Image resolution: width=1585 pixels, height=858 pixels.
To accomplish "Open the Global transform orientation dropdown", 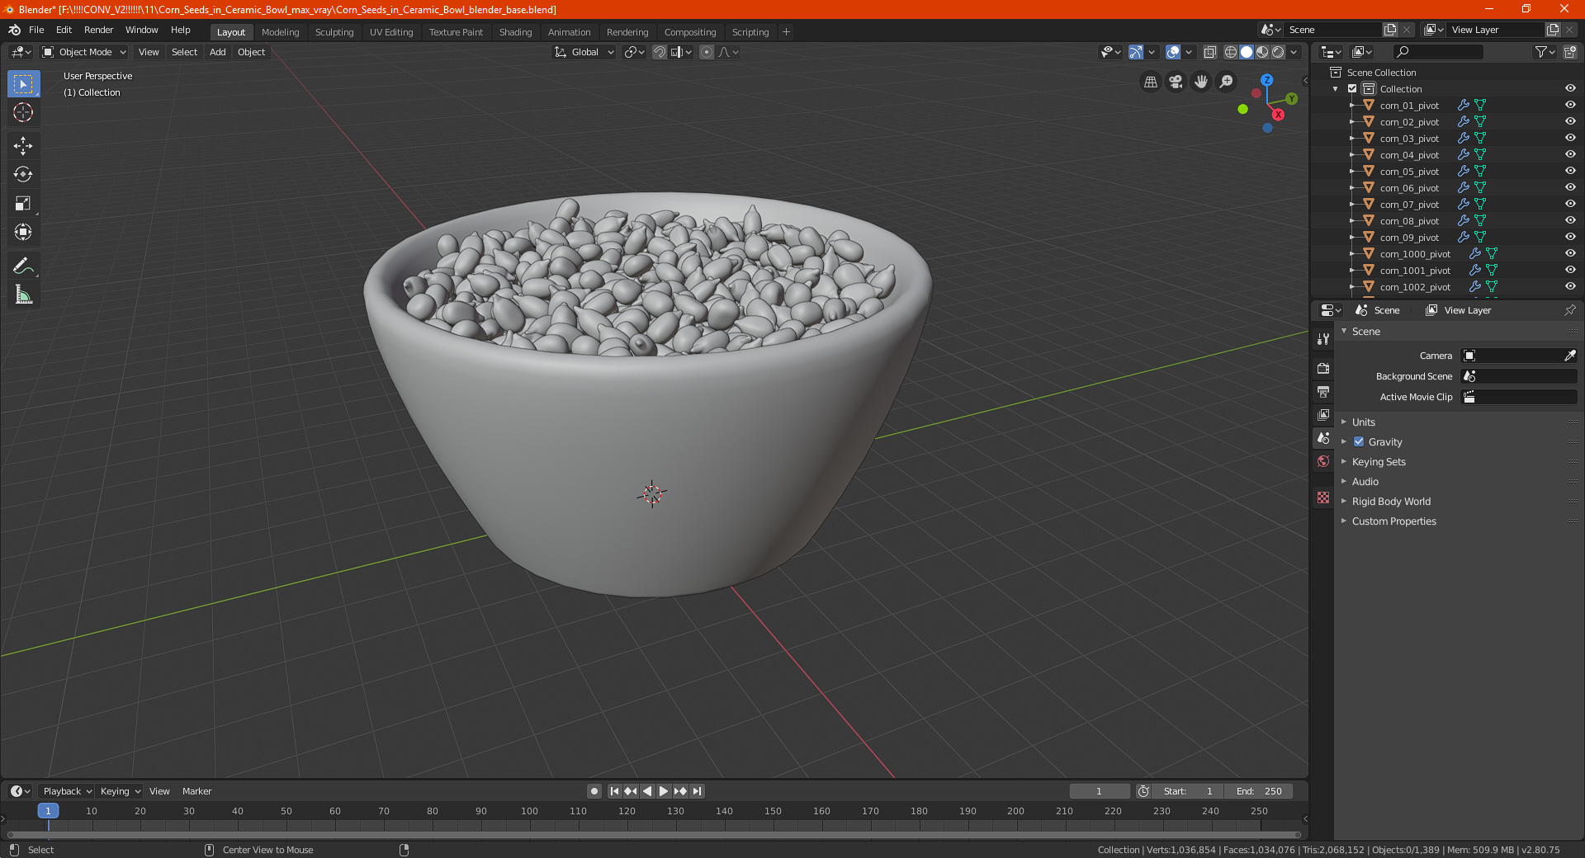I will click(x=584, y=52).
